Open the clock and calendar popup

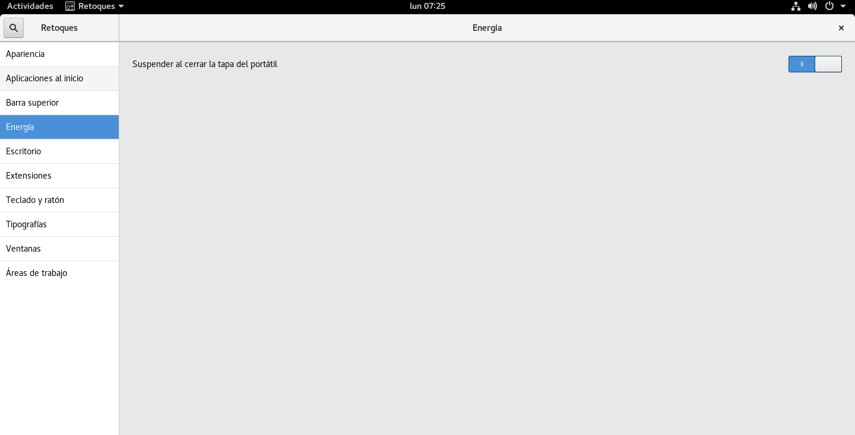(x=427, y=6)
